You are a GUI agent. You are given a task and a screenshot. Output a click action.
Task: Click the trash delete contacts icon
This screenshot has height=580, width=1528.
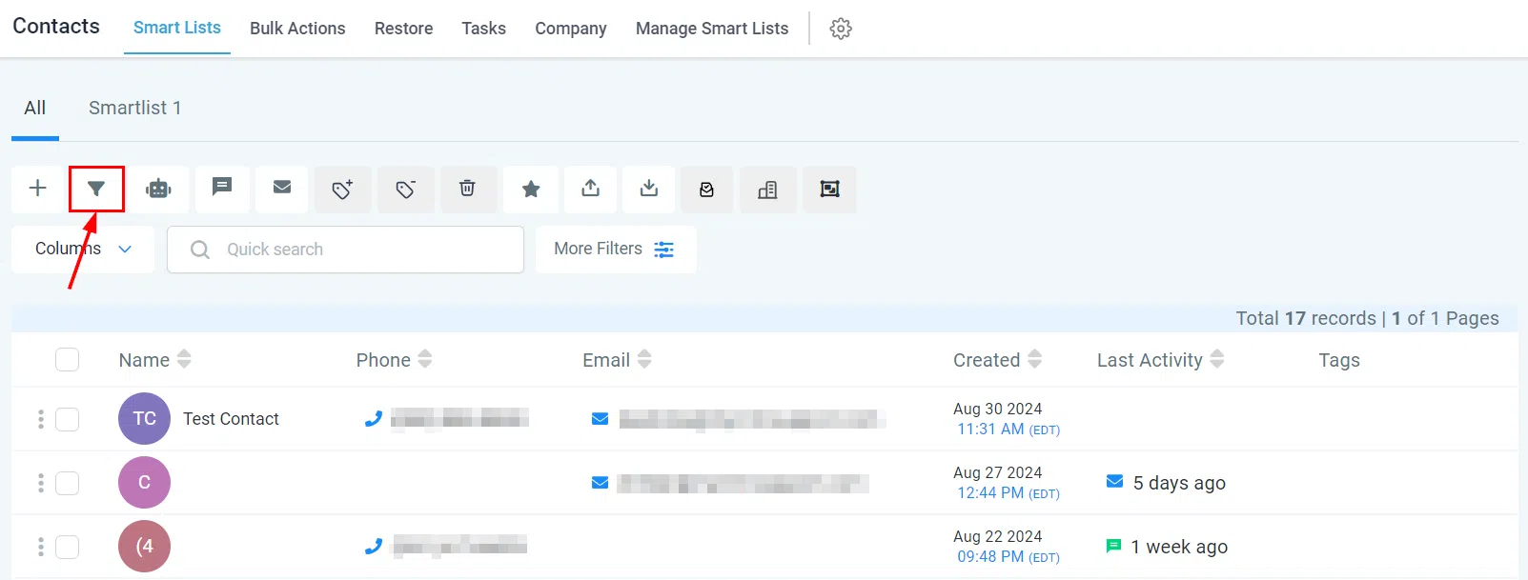pos(467,189)
